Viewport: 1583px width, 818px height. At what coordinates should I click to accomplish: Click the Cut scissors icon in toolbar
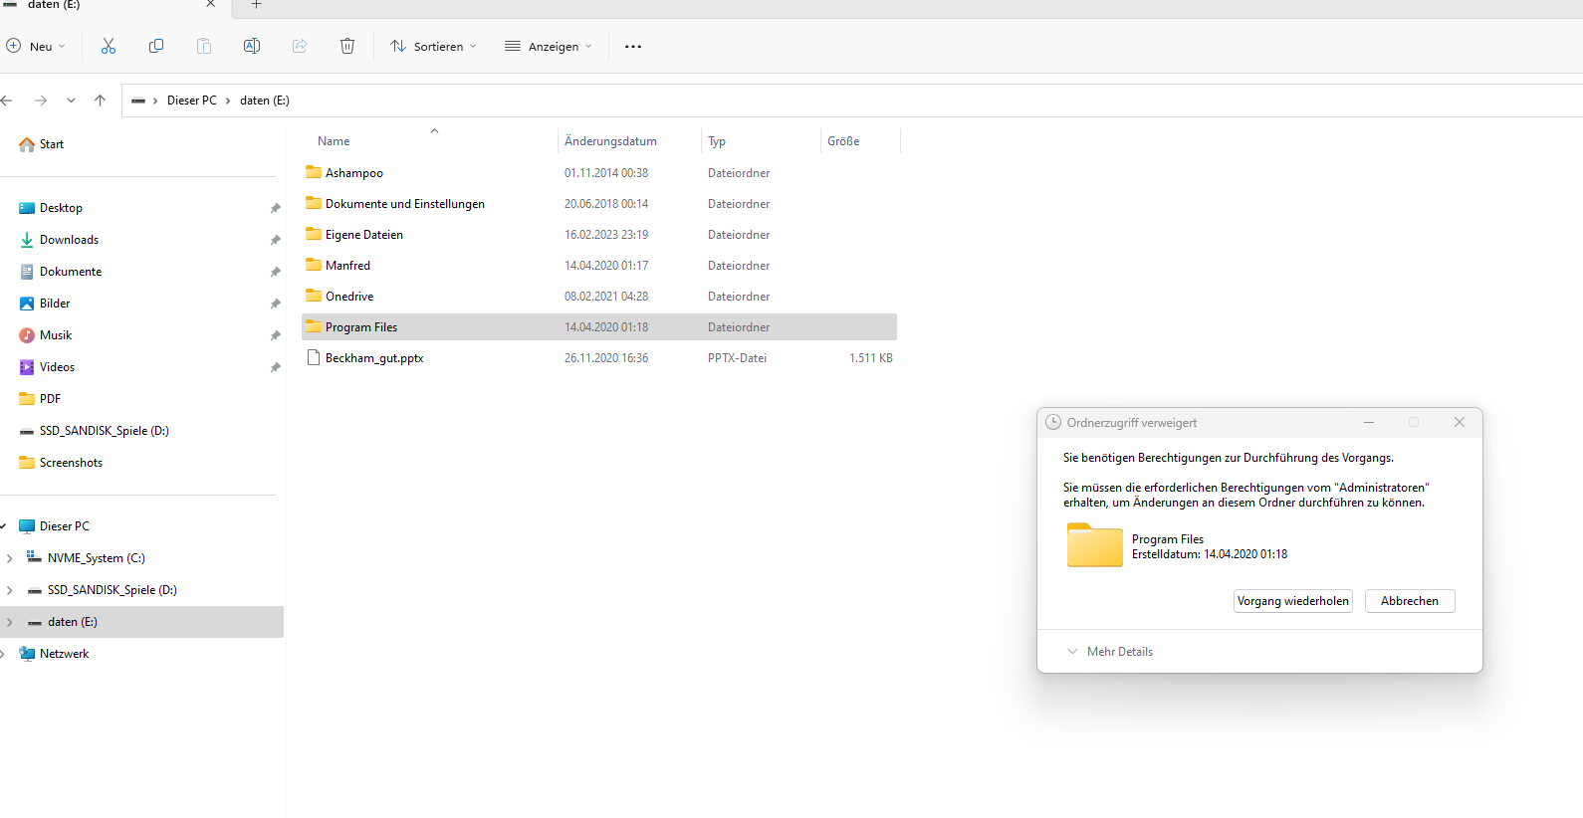109,46
